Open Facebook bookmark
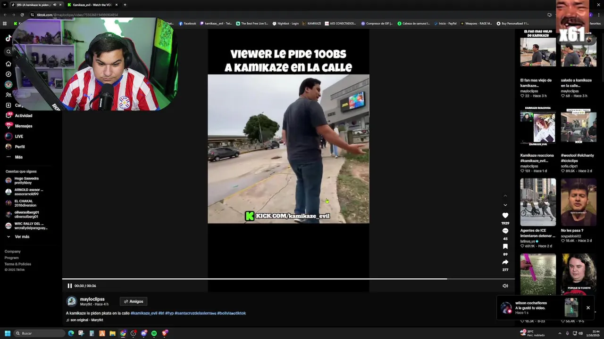 tap(187, 24)
